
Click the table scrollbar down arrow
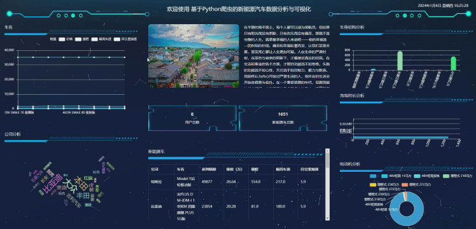click(327, 218)
